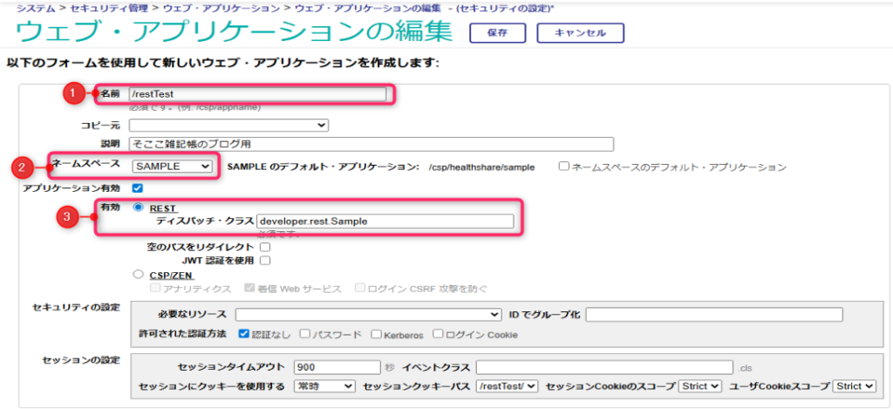Toggle the 認証なし checkbox
The image size is (893, 409).
point(243,333)
